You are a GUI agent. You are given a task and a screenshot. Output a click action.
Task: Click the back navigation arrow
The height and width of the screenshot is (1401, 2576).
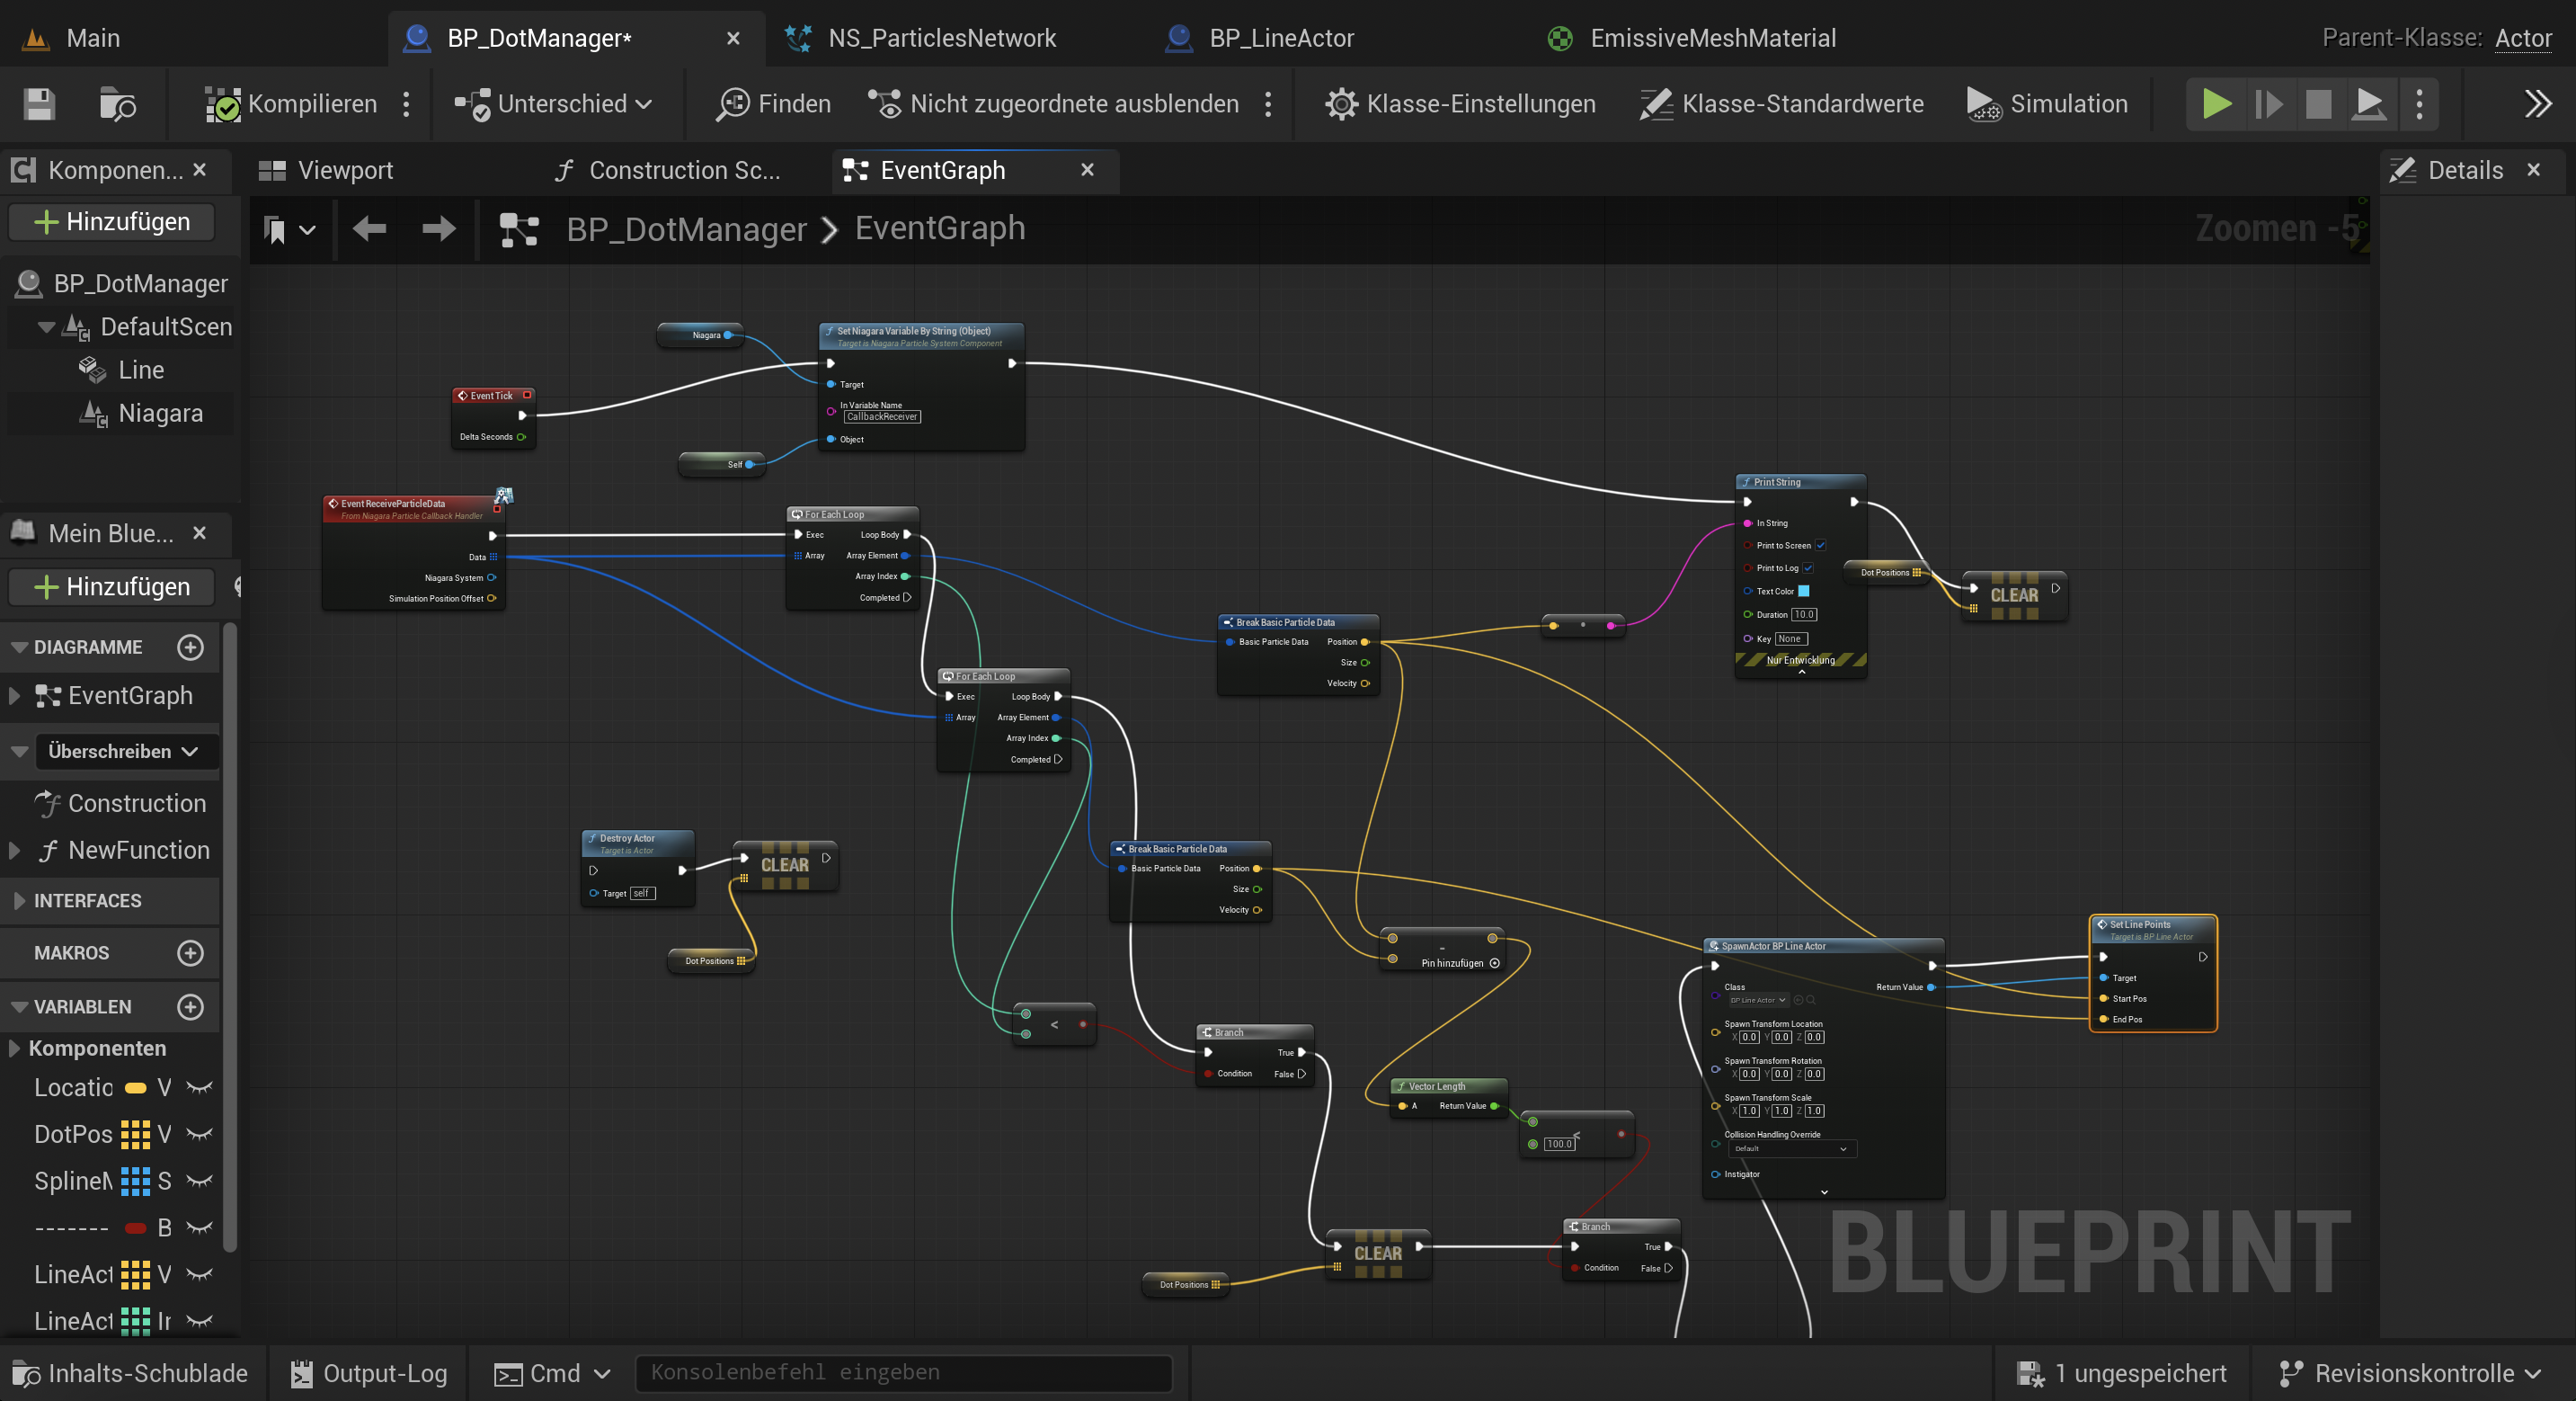click(x=369, y=229)
